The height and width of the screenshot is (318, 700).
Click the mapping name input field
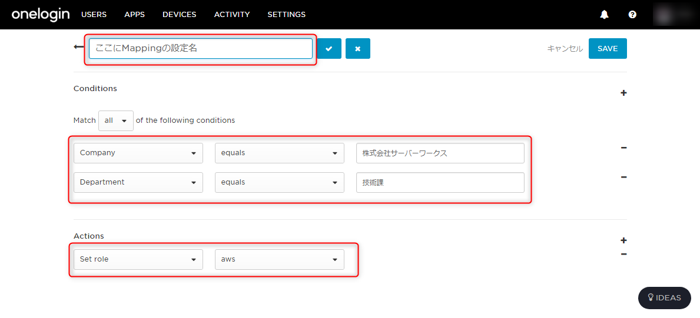point(200,49)
